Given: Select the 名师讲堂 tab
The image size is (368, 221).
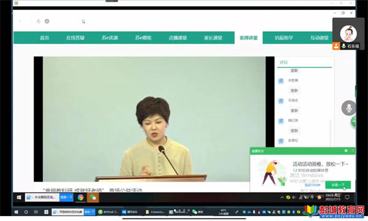Looking at the screenshot, I should click(248, 38).
